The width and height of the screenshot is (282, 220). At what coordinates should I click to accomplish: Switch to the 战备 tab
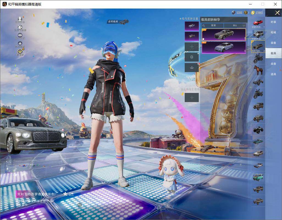click(273, 64)
